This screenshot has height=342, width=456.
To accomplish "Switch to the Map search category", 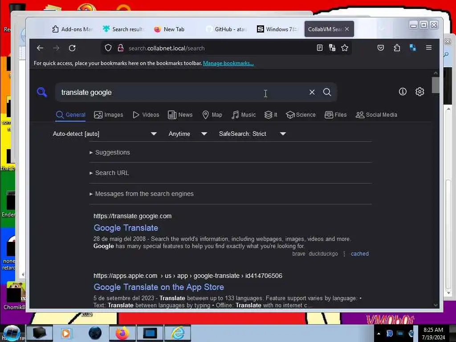I will coord(212,114).
